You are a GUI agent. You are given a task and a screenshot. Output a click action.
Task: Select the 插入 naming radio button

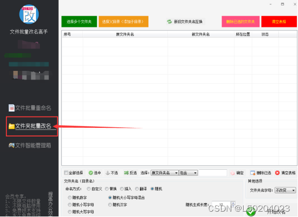pyautogui.click(x=122, y=189)
